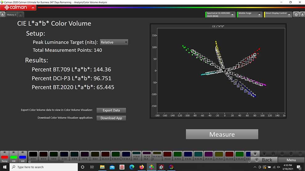Click the Windows taskbar search box
This screenshot has width=305, height=171.
pyautogui.click(x=43, y=167)
